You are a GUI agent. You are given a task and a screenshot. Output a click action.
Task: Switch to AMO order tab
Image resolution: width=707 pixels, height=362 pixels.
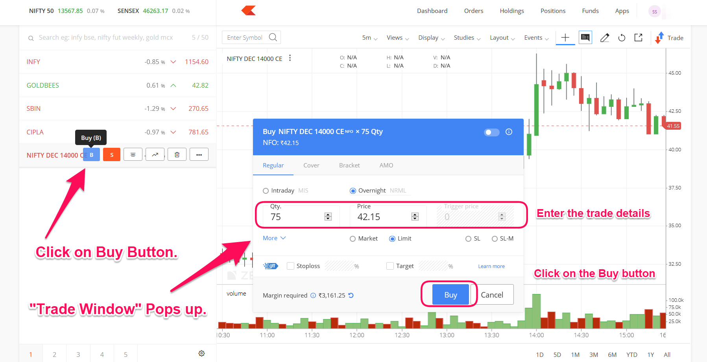coord(386,165)
